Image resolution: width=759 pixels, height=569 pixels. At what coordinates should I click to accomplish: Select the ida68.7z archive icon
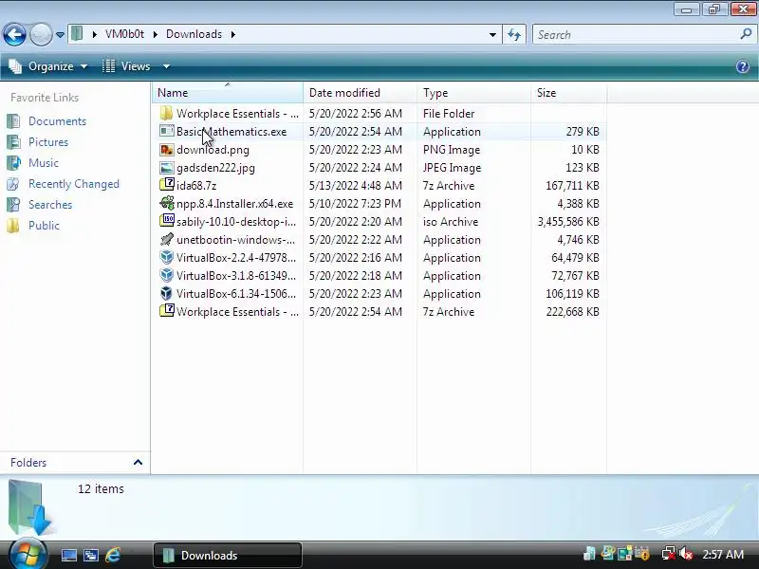(166, 185)
